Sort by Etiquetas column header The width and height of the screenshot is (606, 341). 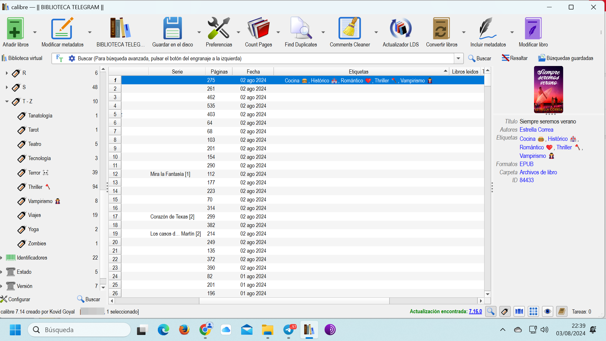[358, 72]
